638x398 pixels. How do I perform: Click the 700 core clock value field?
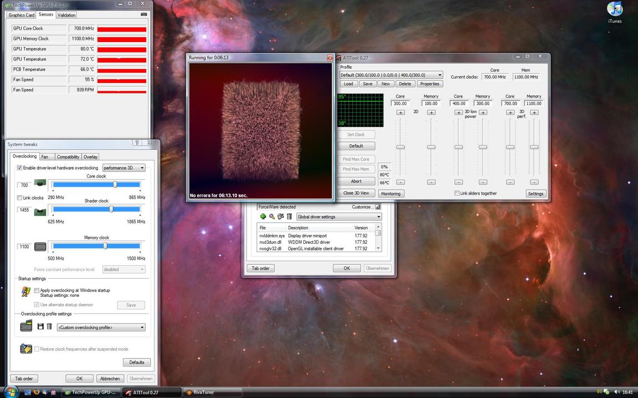coord(24,185)
